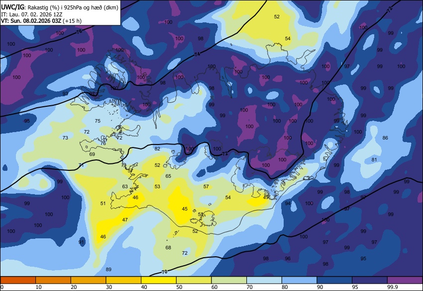Click the purple legend swatch above 99.9
Viewport: 423px width, 291px height.
(405, 280)
